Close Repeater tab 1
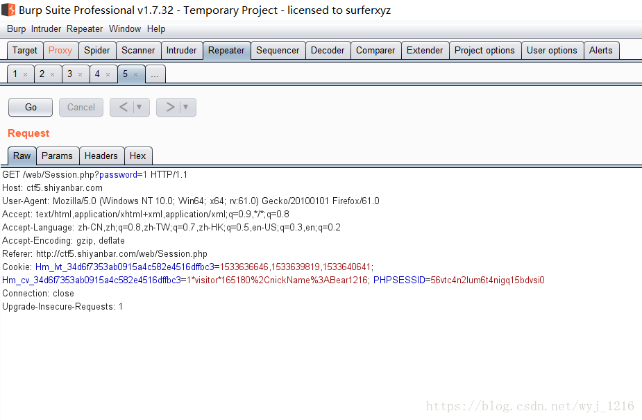This screenshot has height=420, width=642. click(26, 74)
